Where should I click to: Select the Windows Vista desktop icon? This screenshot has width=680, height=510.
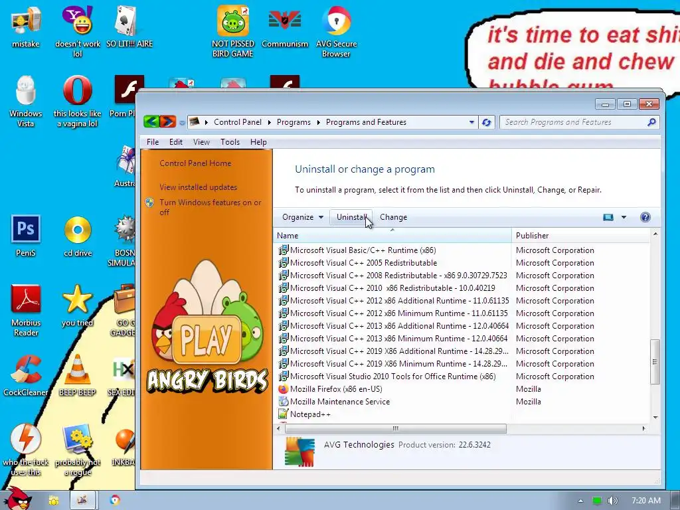coord(26,102)
